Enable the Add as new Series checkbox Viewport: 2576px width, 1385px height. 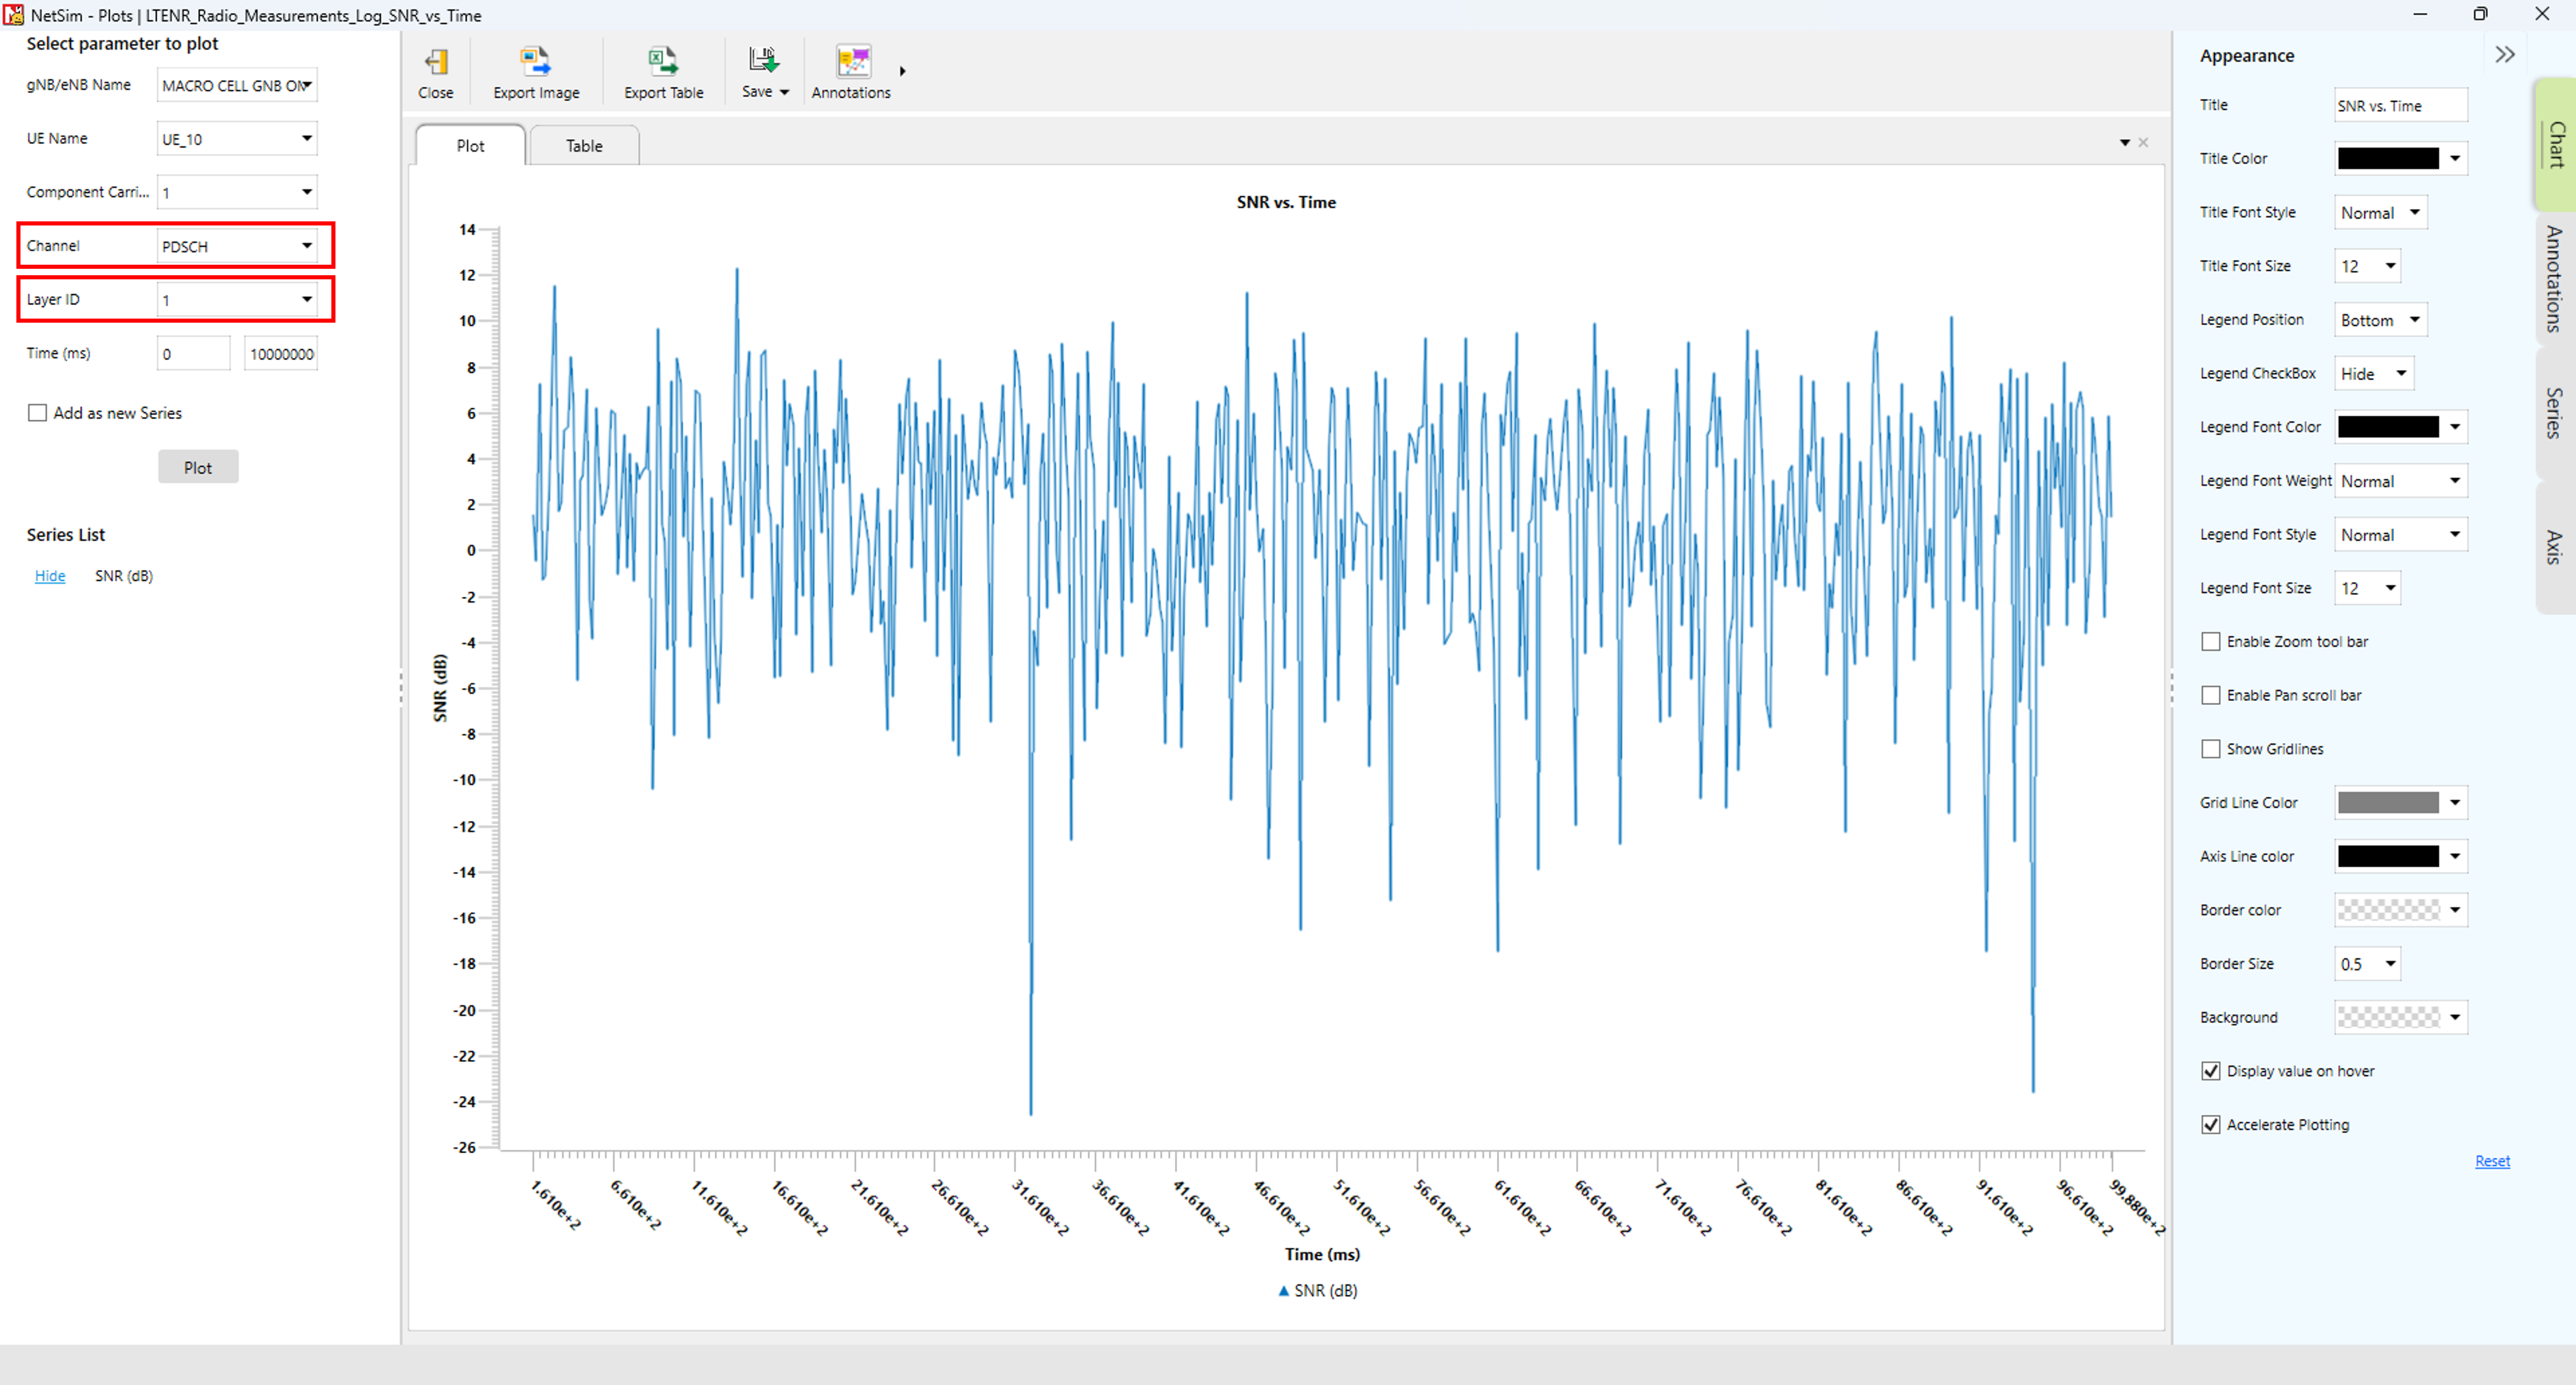point(38,413)
